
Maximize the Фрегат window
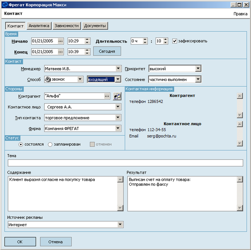tap(239, 5)
